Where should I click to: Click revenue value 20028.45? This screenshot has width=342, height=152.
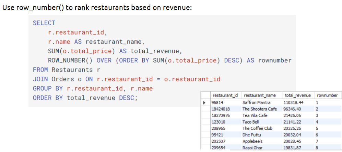[x=292, y=141]
